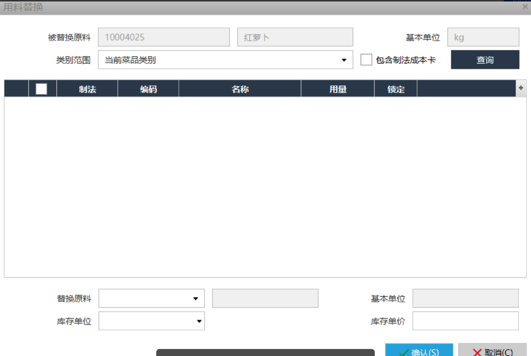Click the plus icon at table header

[521, 88]
